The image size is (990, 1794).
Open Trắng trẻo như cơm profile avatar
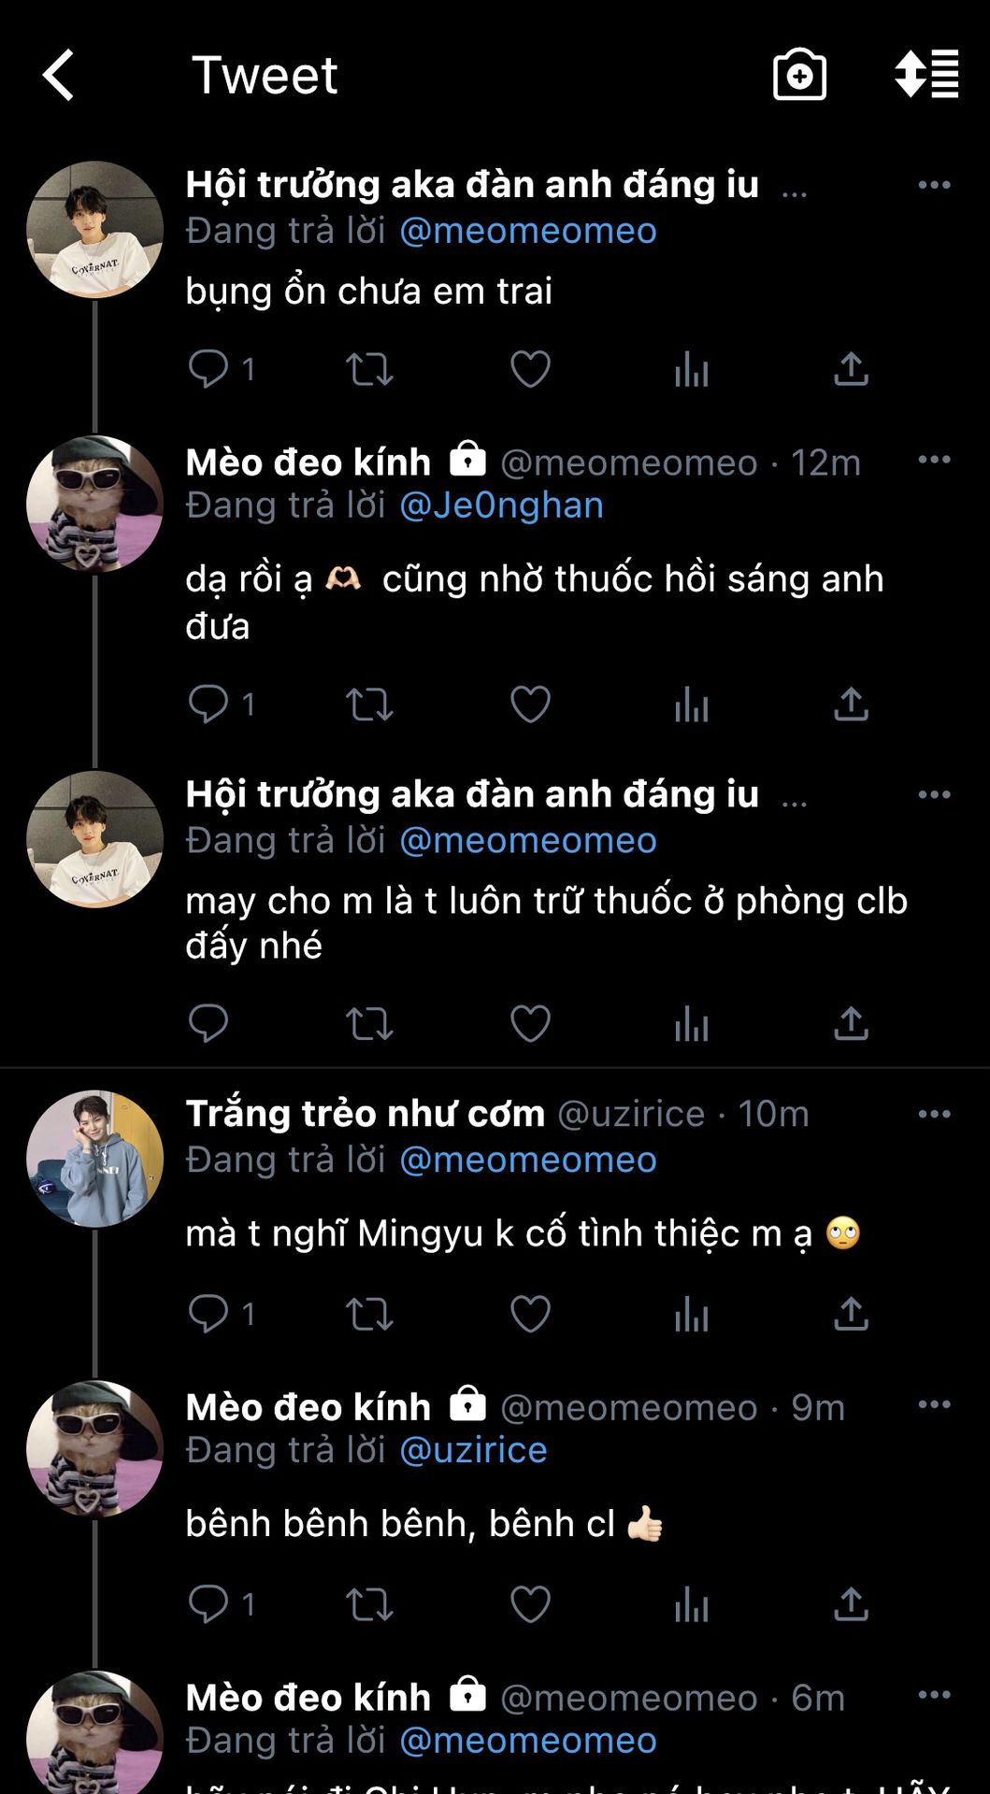coord(94,1159)
